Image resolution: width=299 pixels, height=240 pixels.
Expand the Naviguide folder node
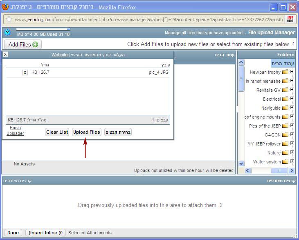(x=292, y=108)
